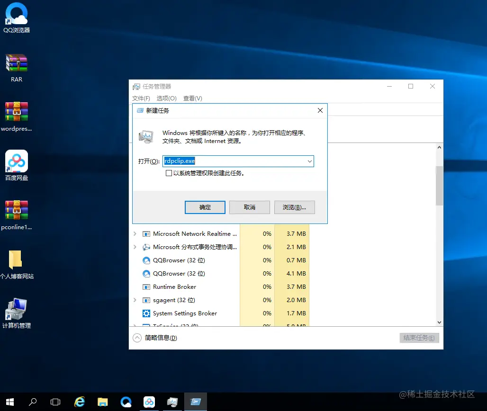Screen dimensions: 487x411
Task: Expand Microsoft 分布式事务处理协调 process row
Action: [x=135, y=247]
